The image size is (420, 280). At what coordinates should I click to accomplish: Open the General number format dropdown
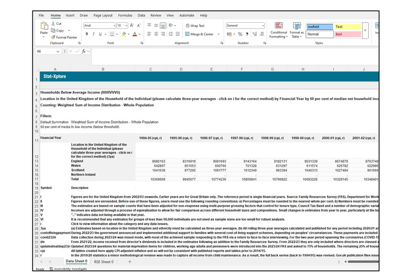262,26
